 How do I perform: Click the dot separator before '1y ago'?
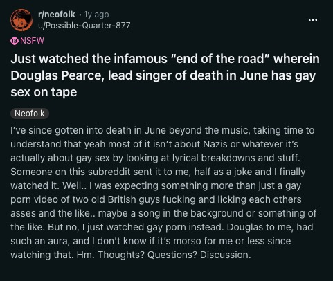coord(80,15)
